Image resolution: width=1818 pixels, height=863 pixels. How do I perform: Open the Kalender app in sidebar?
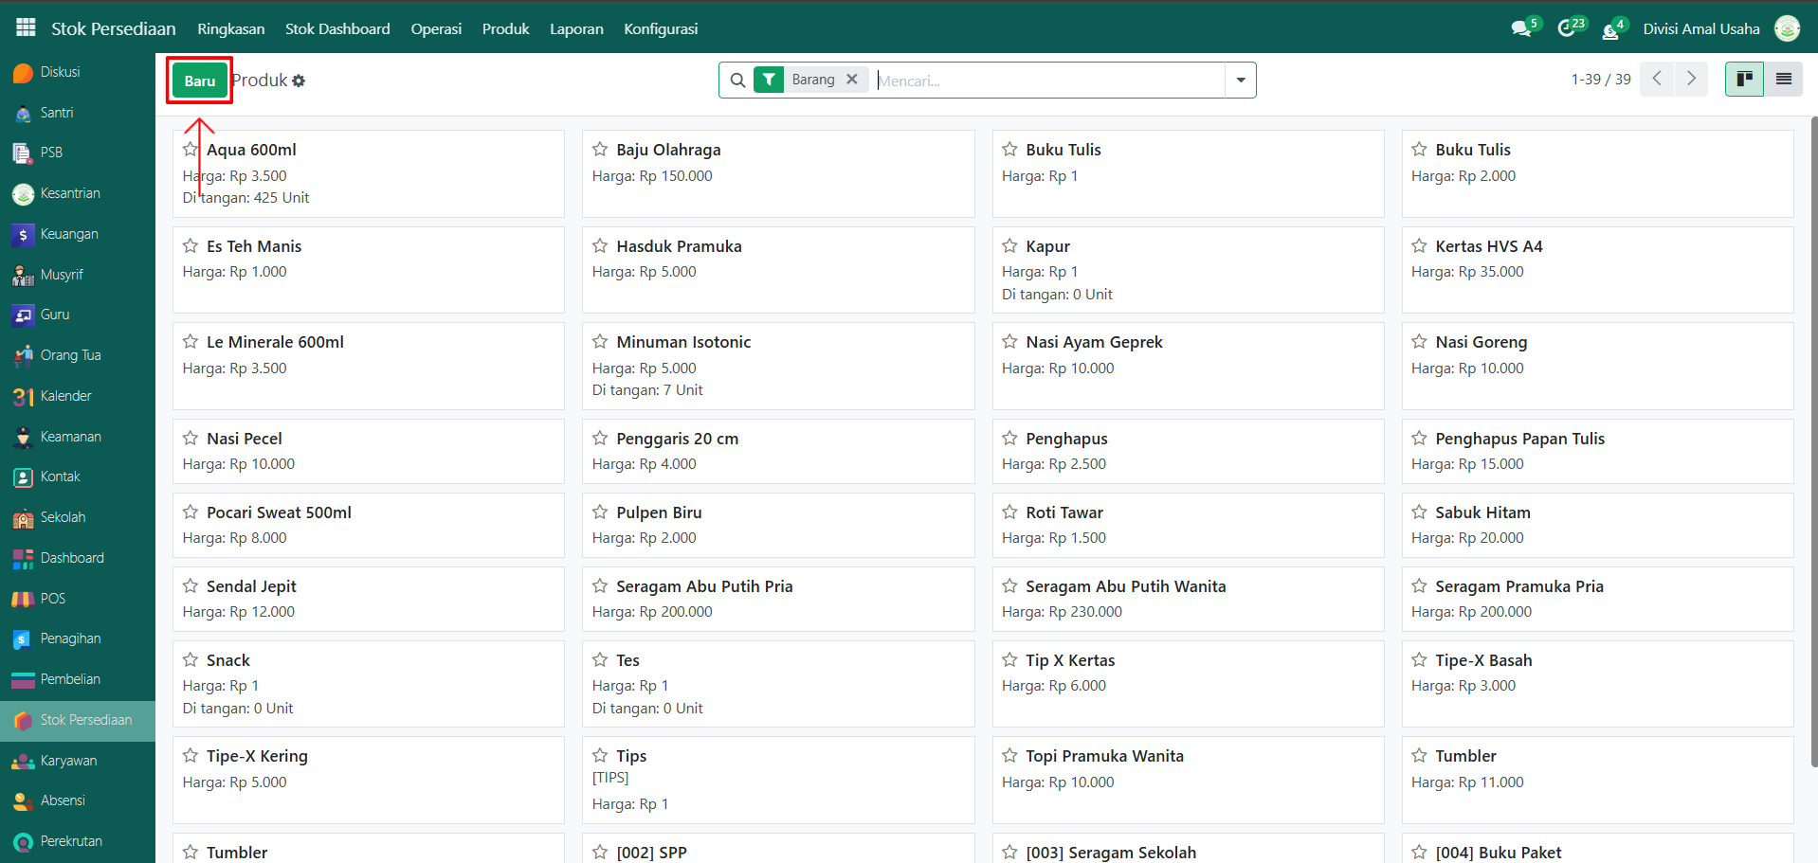(65, 396)
